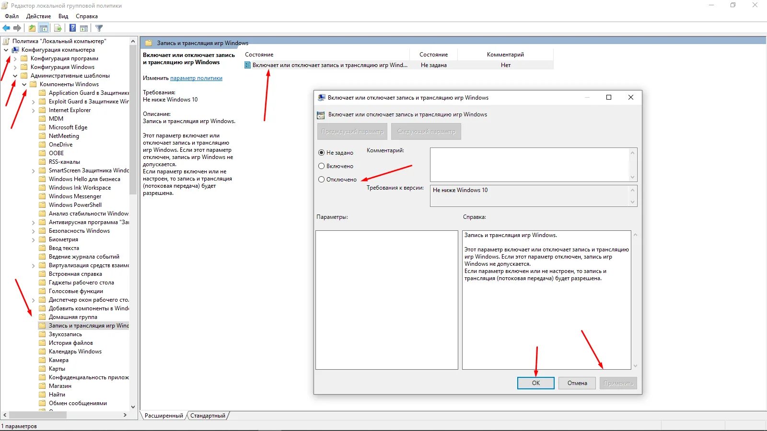Expand the Конфигурация программ node
The height and width of the screenshot is (431, 767).
click(15, 58)
